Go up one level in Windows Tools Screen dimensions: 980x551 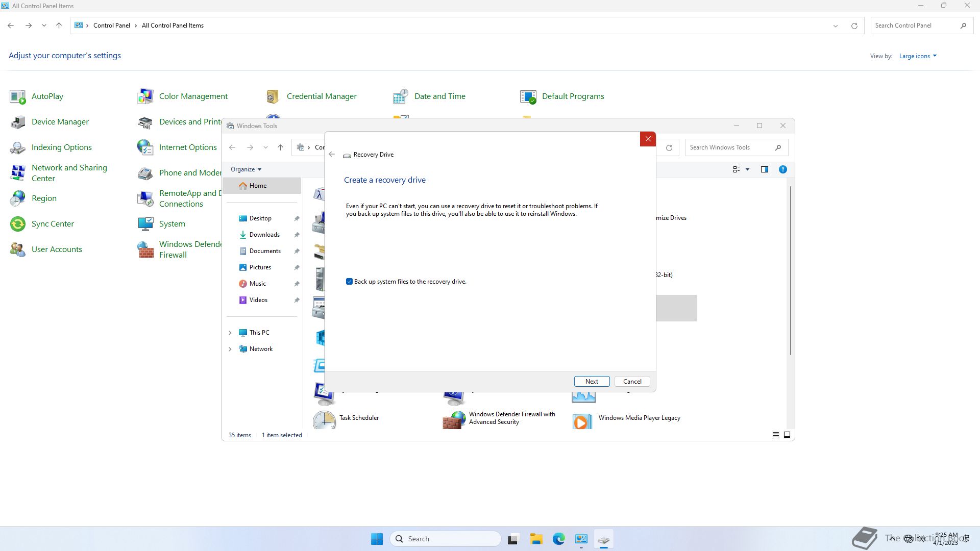[x=280, y=147]
